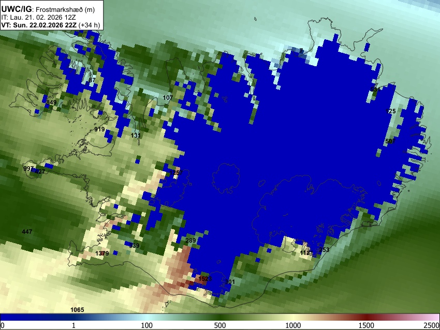Click the map value label '87'

[92, 80]
